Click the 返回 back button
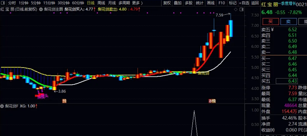The height and width of the screenshot is (136, 307). point(255,3)
